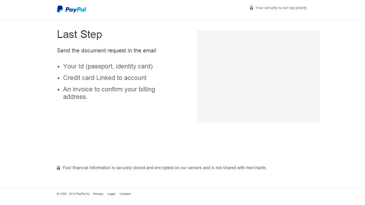
Task: Click the padlock icon beside security priority text
Action: 251,8
